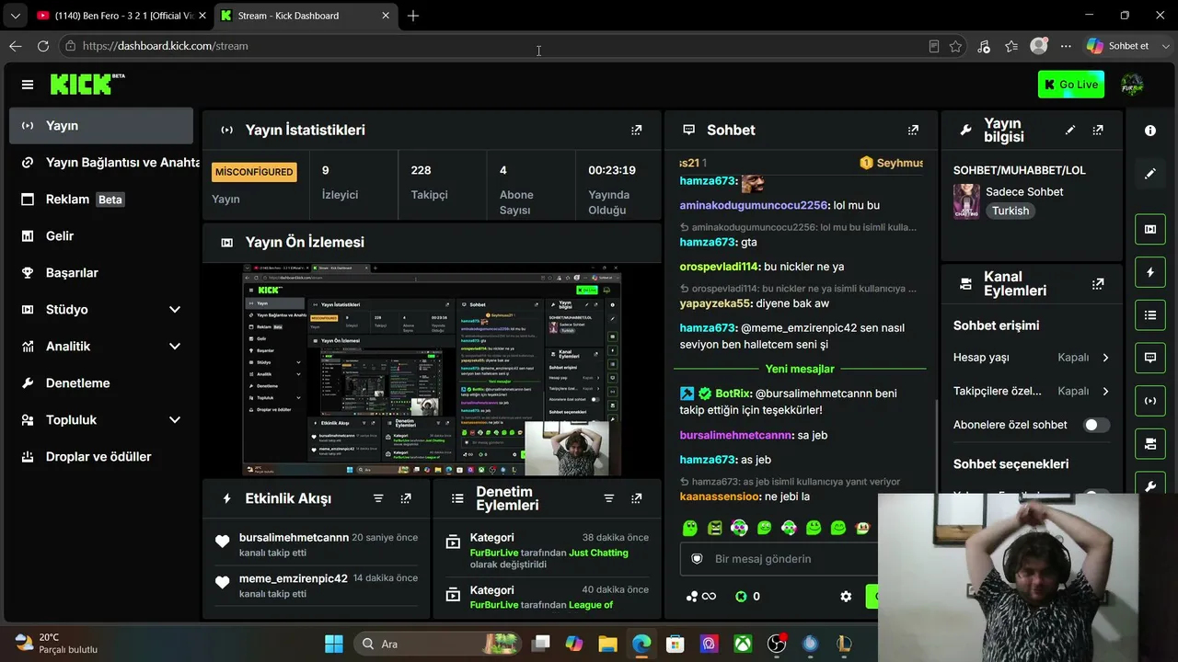Open the Xbox app from the taskbar

(x=743, y=644)
